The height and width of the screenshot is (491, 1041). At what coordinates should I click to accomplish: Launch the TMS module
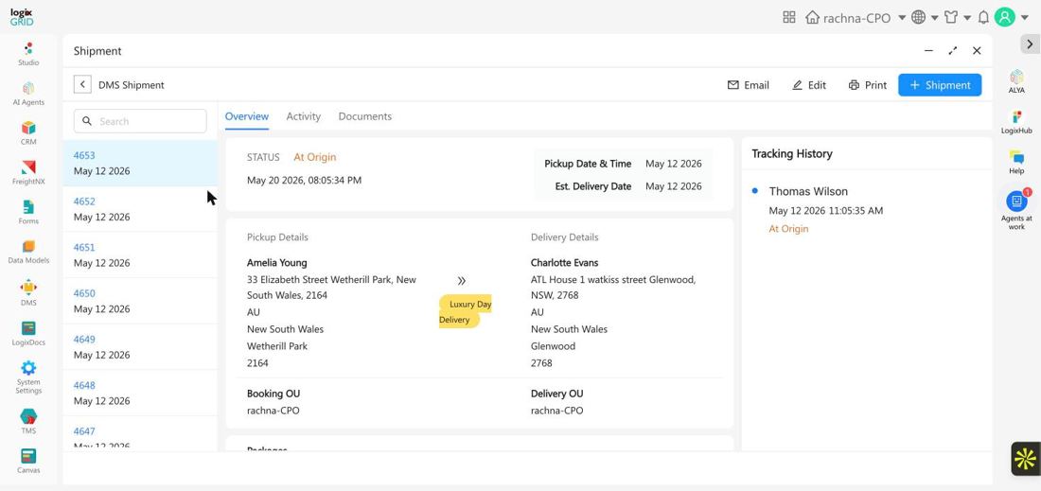pos(27,421)
